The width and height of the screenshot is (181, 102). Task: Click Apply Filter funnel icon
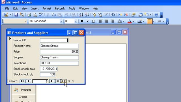point(106,15)
